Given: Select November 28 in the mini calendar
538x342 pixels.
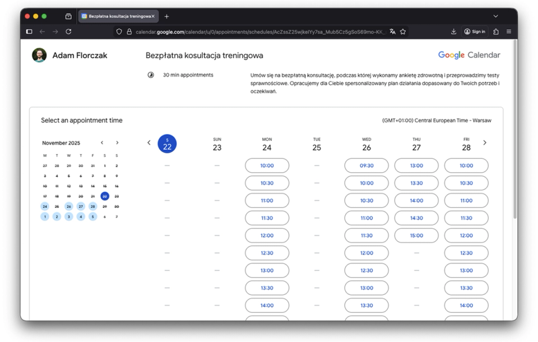Looking at the screenshot, I should click(92, 206).
